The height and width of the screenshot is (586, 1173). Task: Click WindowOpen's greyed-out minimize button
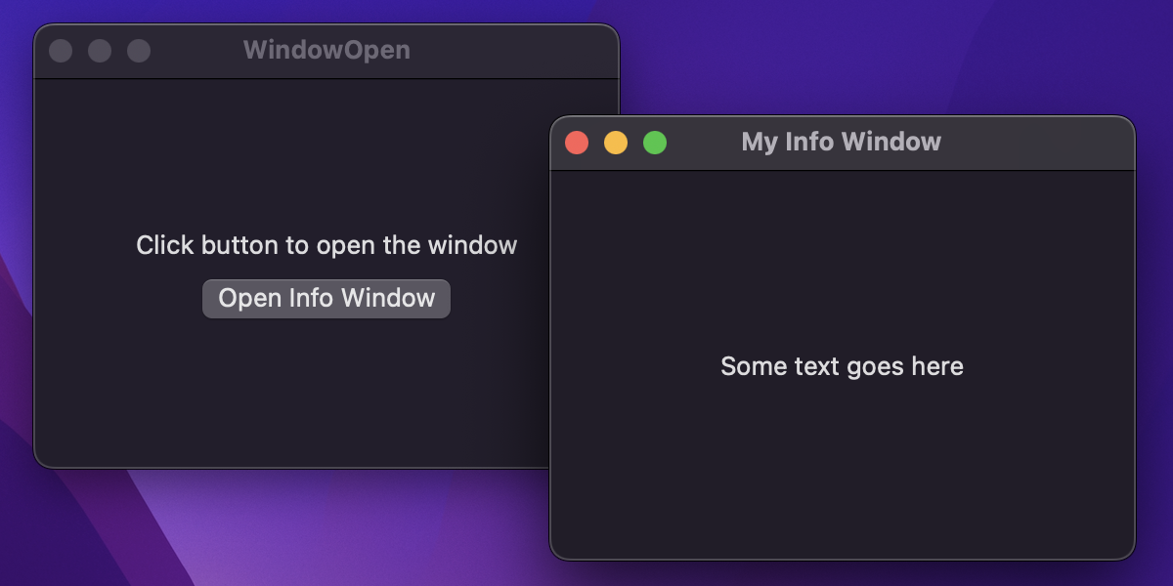pyautogui.click(x=100, y=51)
